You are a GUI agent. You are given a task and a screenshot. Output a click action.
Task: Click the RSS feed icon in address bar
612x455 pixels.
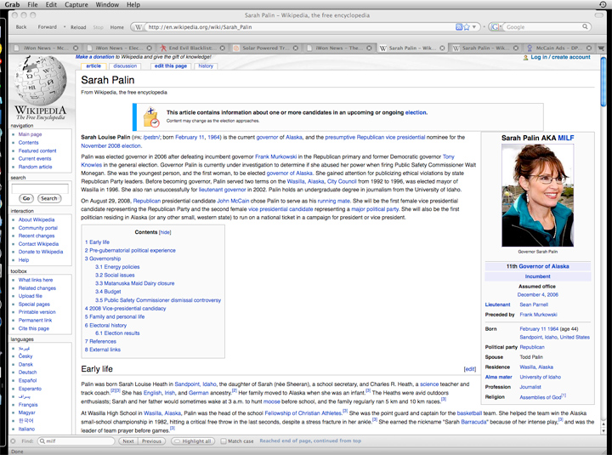coord(459,27)
